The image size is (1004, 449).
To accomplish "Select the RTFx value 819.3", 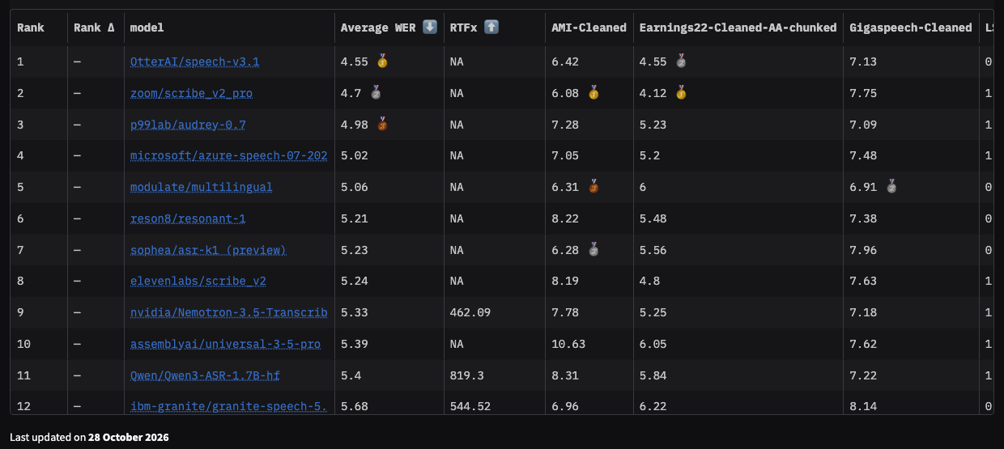I will tap(467, 375).
